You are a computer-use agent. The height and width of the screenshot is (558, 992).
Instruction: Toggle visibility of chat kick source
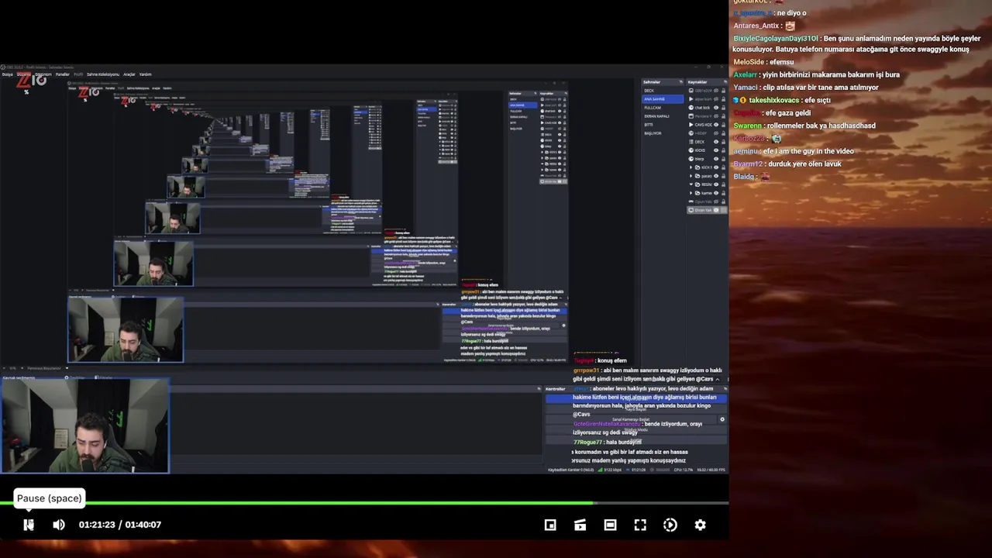(x=716, y=108)
